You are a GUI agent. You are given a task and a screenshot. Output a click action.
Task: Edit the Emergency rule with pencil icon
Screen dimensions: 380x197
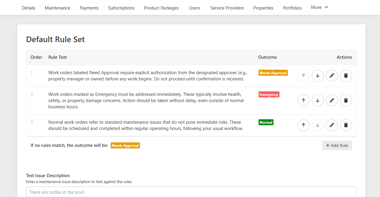click(332, 100)
